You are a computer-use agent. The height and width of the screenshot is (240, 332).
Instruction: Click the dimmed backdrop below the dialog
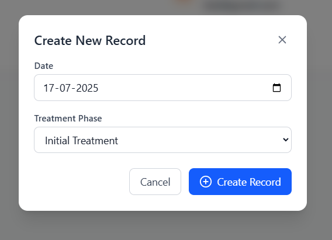[x=162, y=226]
